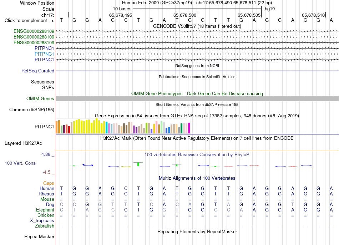339x245 pixels.
Task: Click the blue G in conservation logo
Action: [x=88, y=165]
